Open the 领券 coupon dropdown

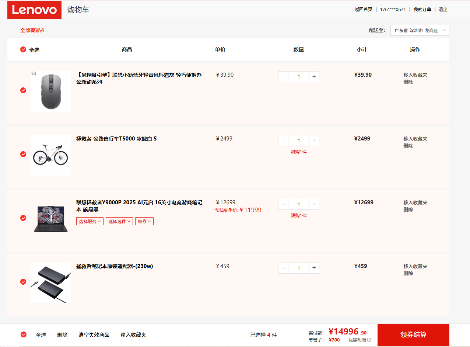click(x=144, y=221)
